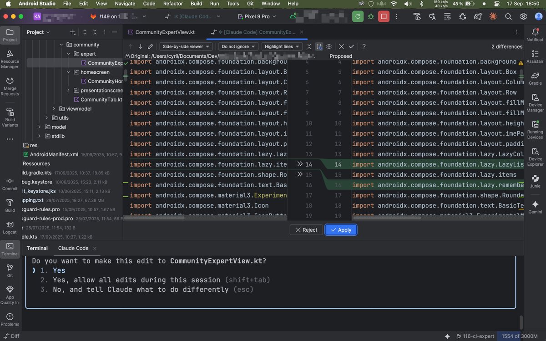The image size is (546, 341).
Task: Open the Merge Requests tool window
Action: coord(10,87)
